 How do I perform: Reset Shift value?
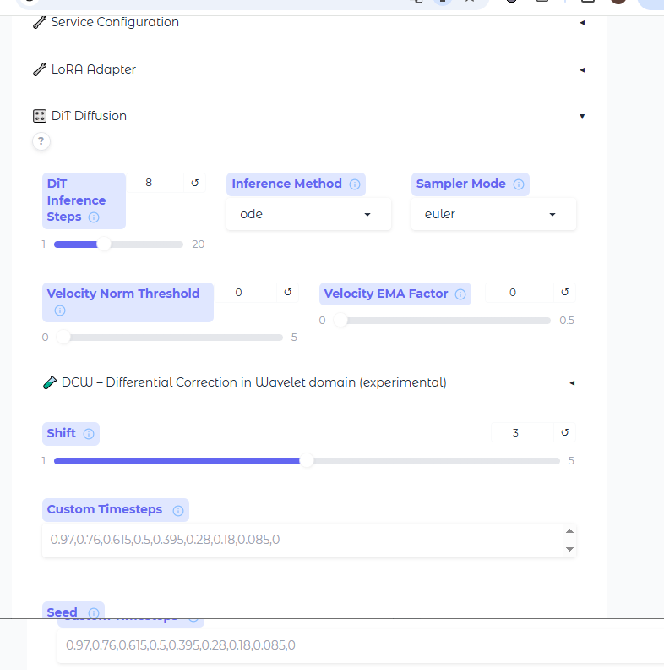pos(564,432)
